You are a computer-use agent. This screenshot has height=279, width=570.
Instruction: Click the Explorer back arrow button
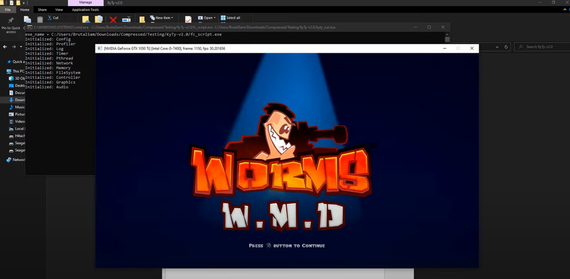coord(5,47)
